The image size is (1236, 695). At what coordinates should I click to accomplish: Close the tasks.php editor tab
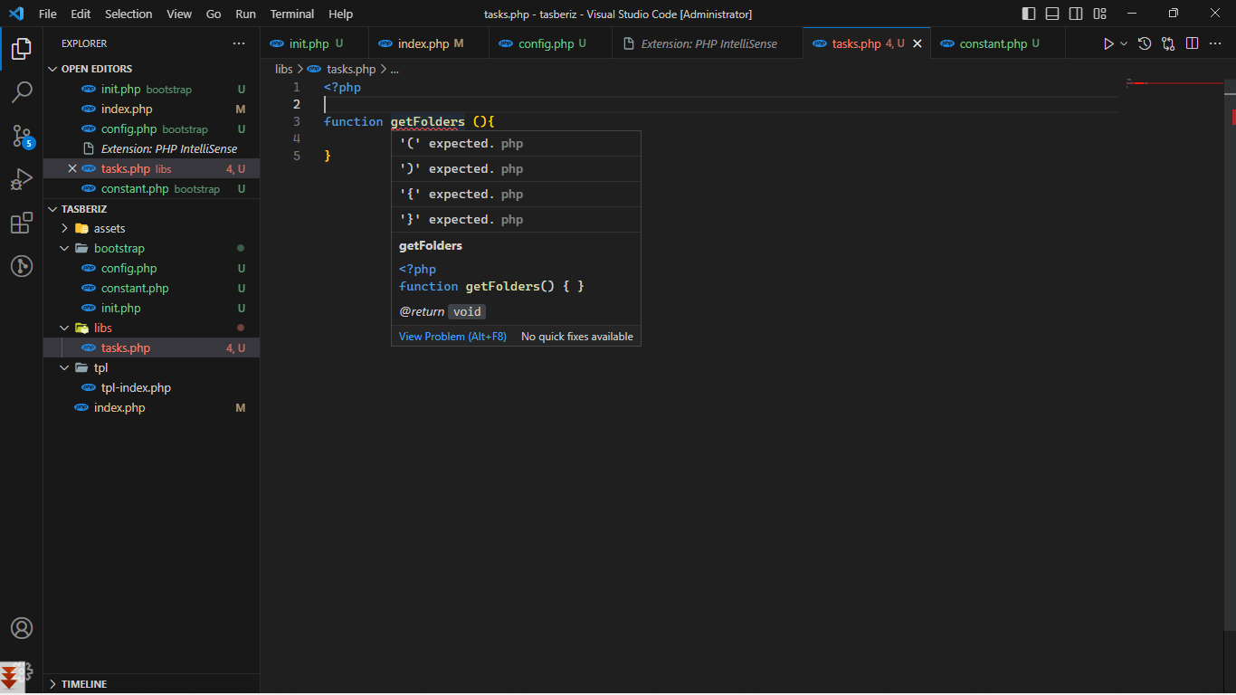coord(917,43)
